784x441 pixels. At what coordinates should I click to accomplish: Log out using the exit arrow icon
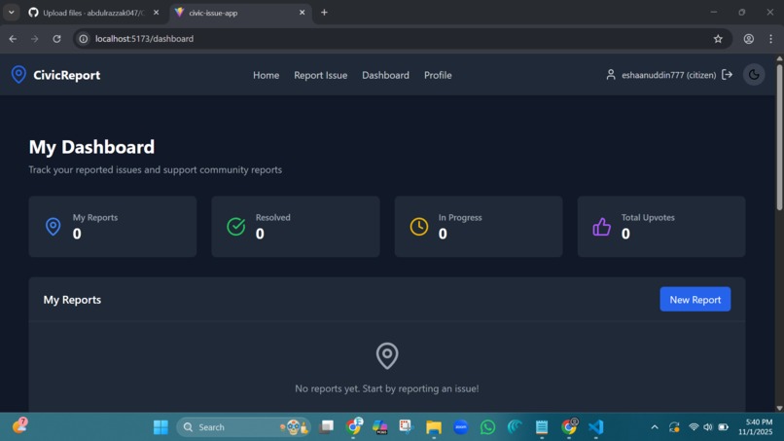click(x=727, y=75)
